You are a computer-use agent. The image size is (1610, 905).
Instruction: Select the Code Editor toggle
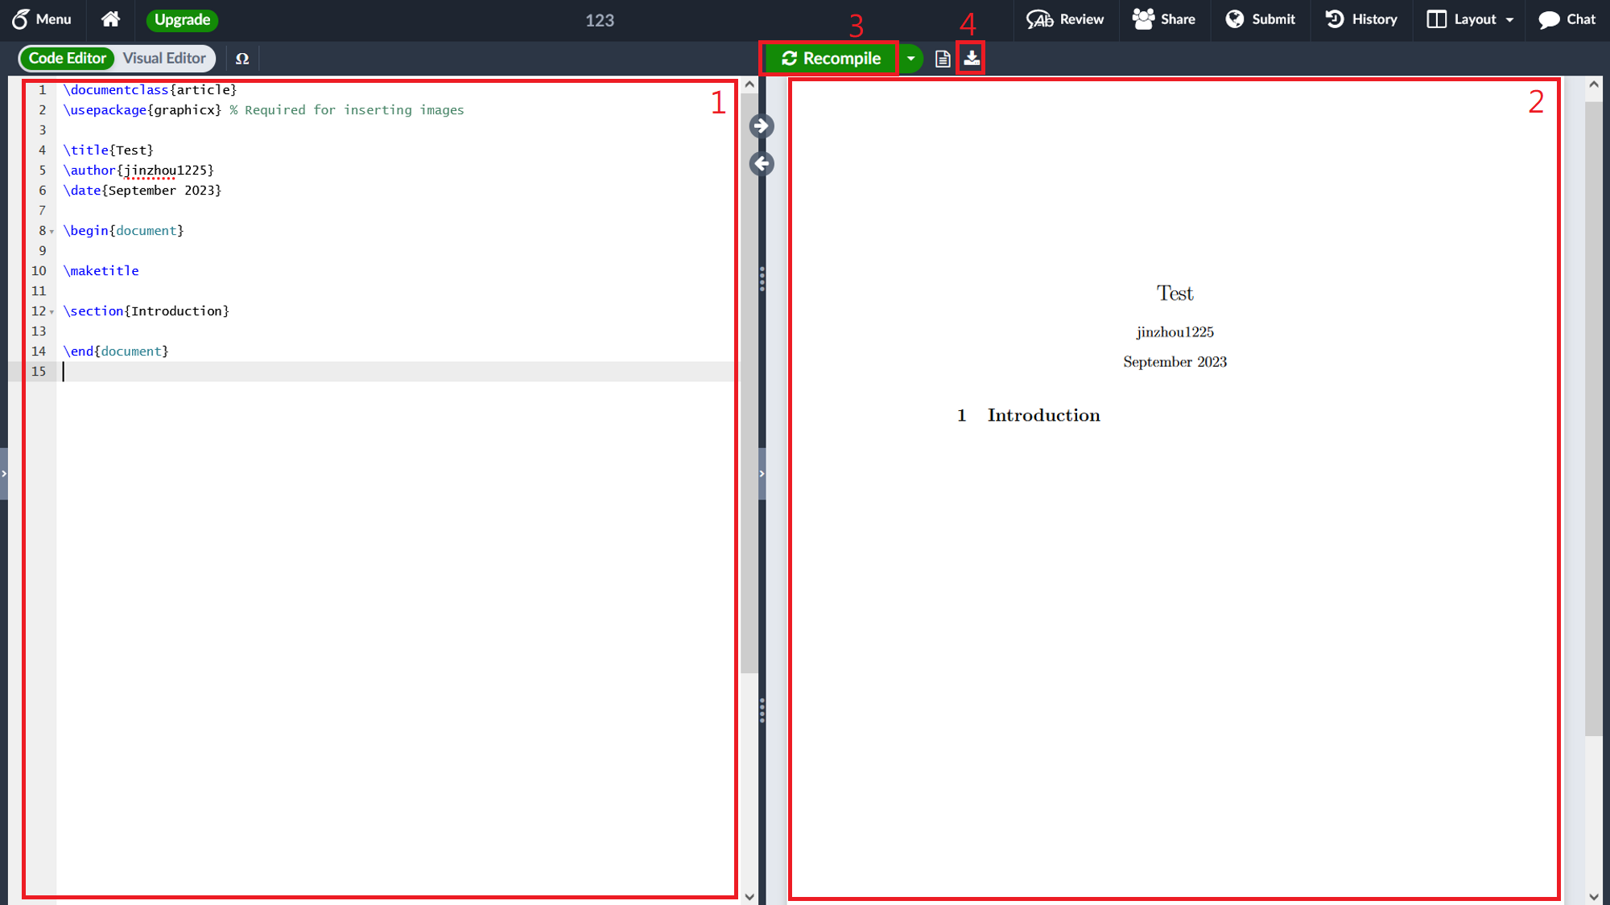coord(68,58)
